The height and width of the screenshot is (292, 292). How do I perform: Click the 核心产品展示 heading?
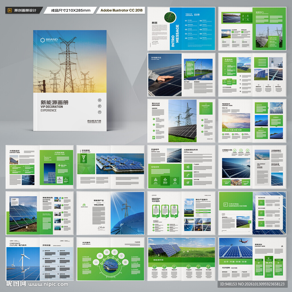[x=202, y=199]
